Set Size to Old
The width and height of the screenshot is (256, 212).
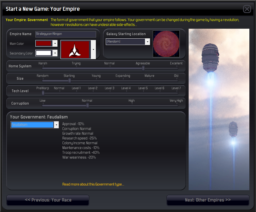[176, 76]
